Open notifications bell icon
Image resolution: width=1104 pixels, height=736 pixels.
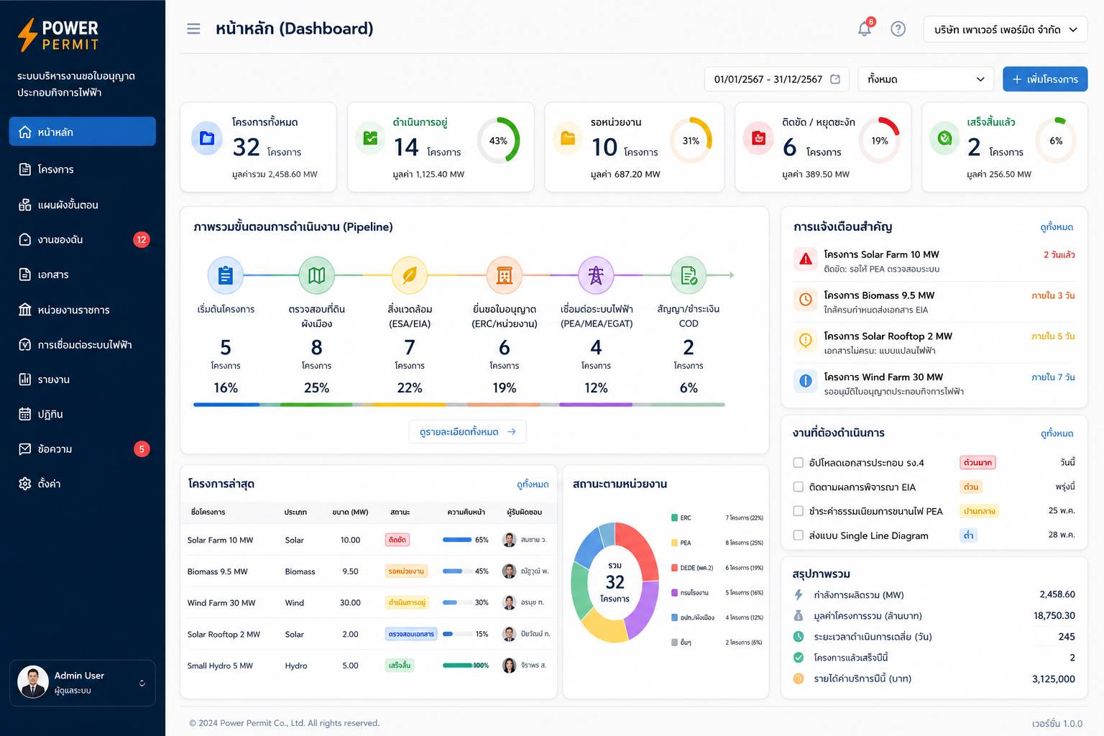coord(865,29)
